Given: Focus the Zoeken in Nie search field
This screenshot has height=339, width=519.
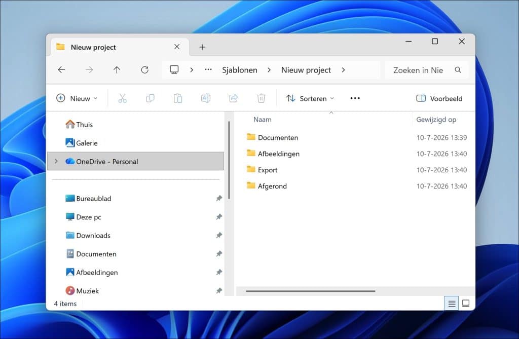Looking at the screenshot, I should pos(427,70).
